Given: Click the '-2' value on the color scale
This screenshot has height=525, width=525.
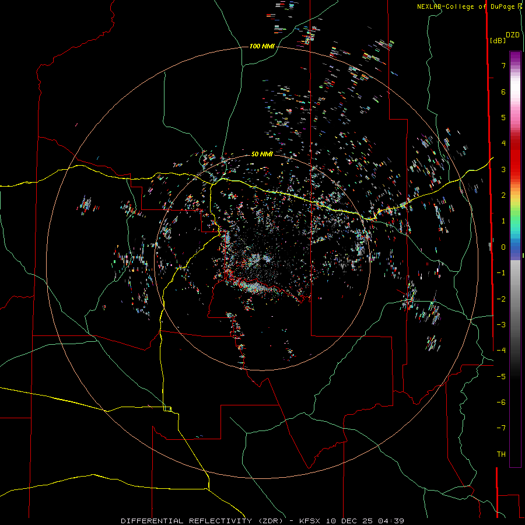Looking at the screenshot, I should 501,299.
